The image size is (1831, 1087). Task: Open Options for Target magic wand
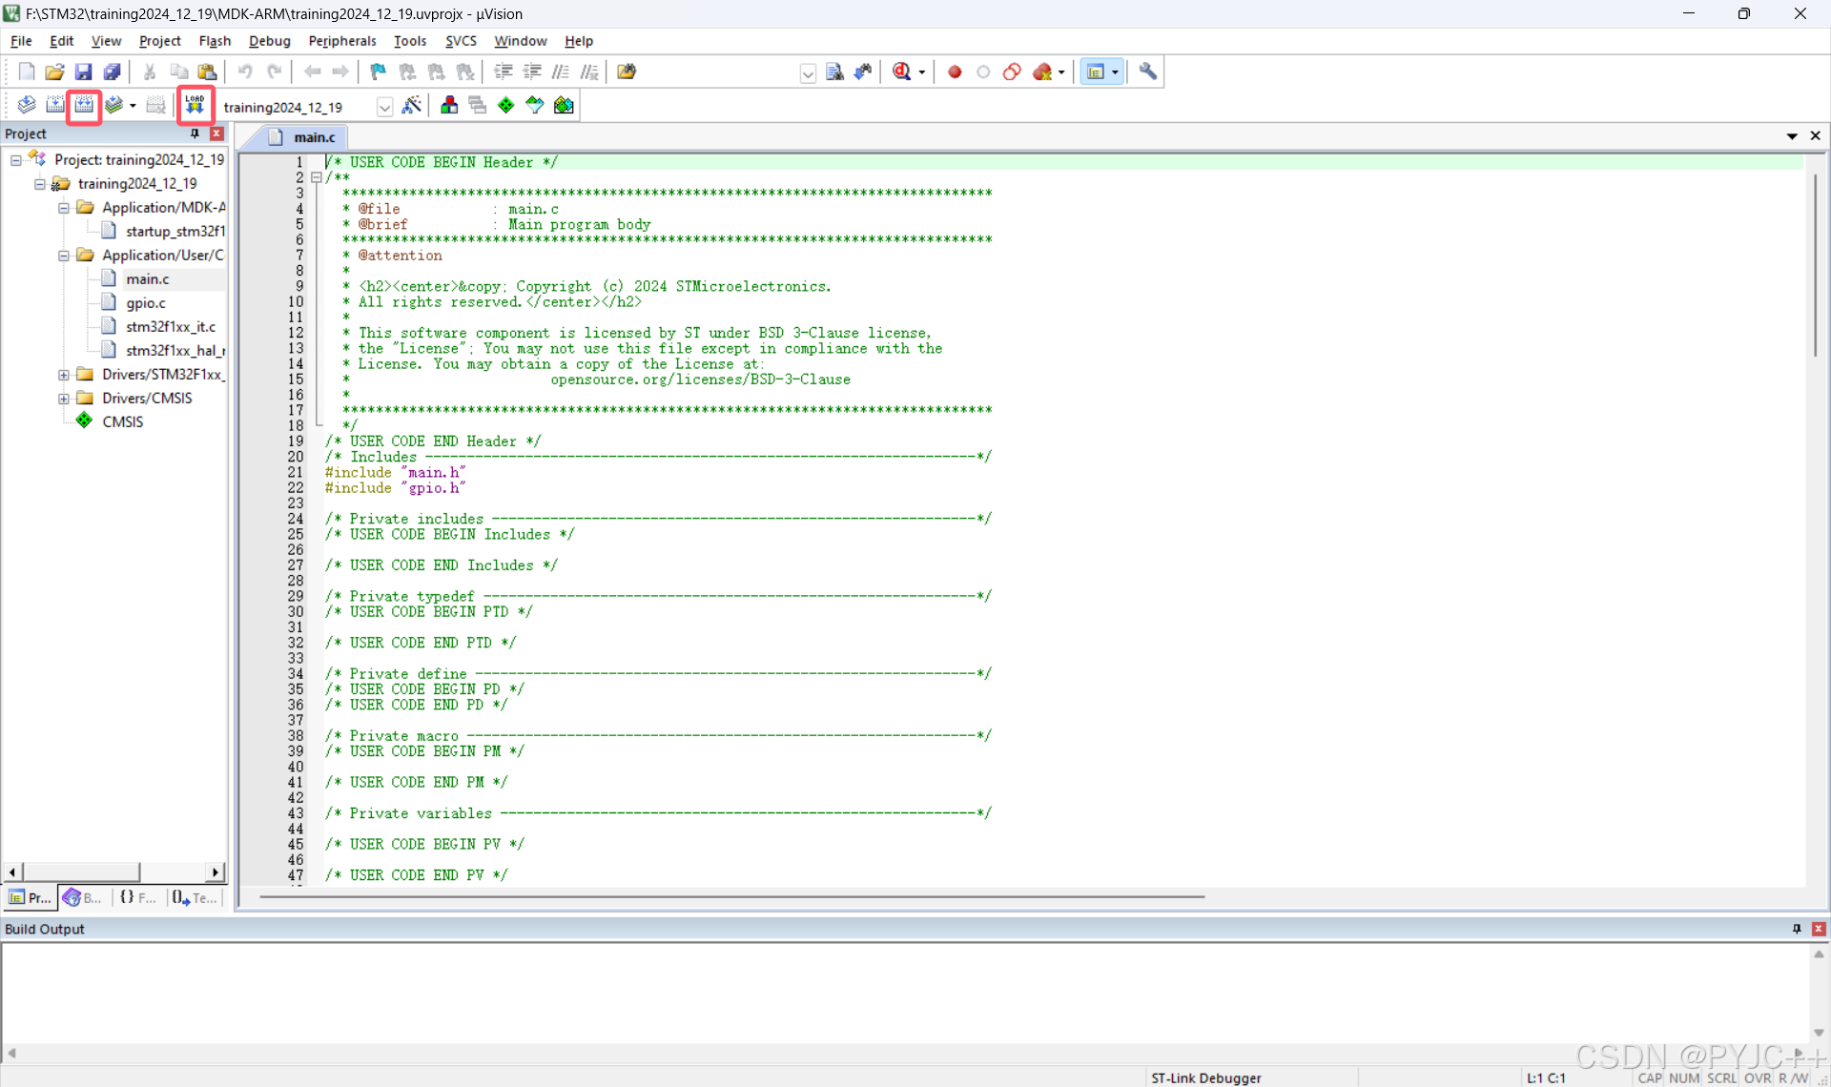412,106
